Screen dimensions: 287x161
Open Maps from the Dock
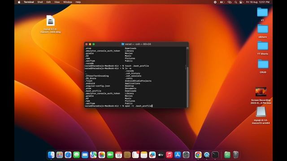tap(93, 155)
